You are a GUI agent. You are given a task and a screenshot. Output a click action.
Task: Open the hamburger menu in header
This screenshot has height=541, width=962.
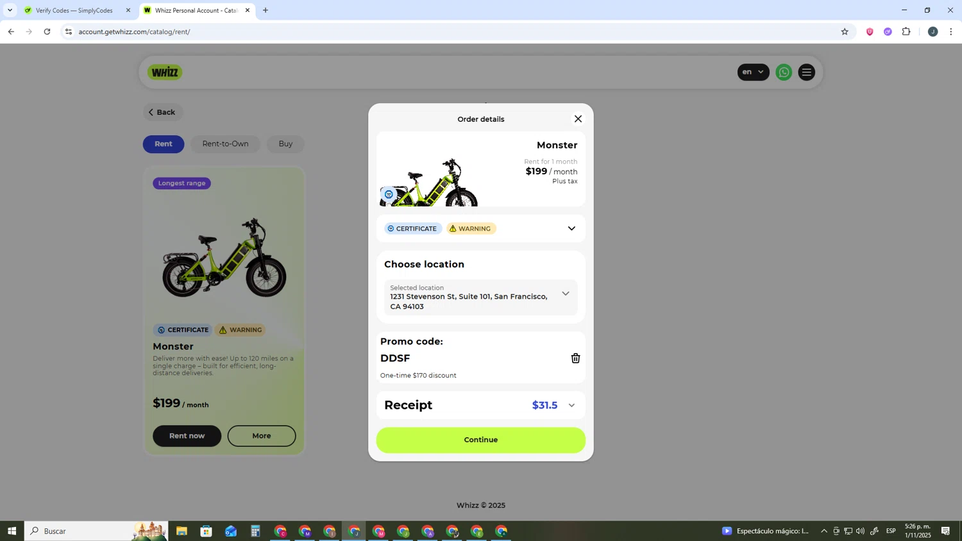[x=807, y=72]
